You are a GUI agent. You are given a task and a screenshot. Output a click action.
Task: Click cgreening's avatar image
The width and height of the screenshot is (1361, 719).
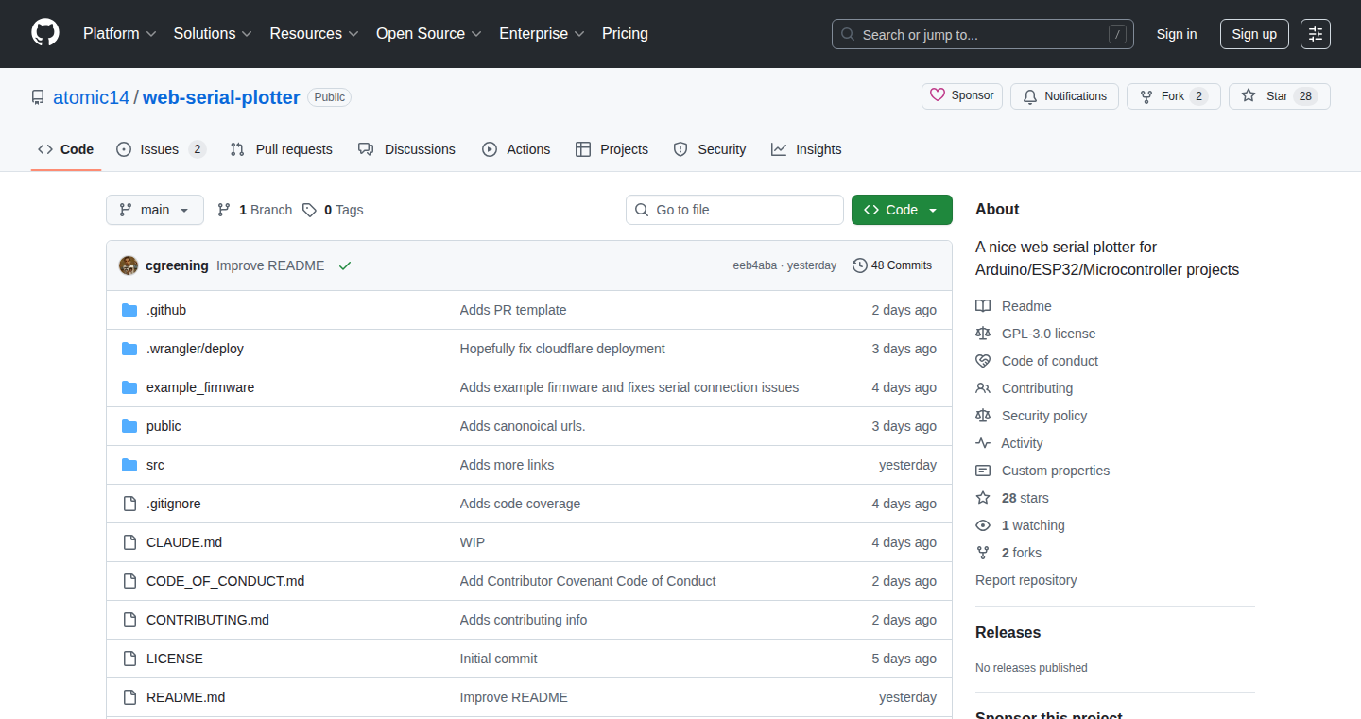[x=129, y=265]
